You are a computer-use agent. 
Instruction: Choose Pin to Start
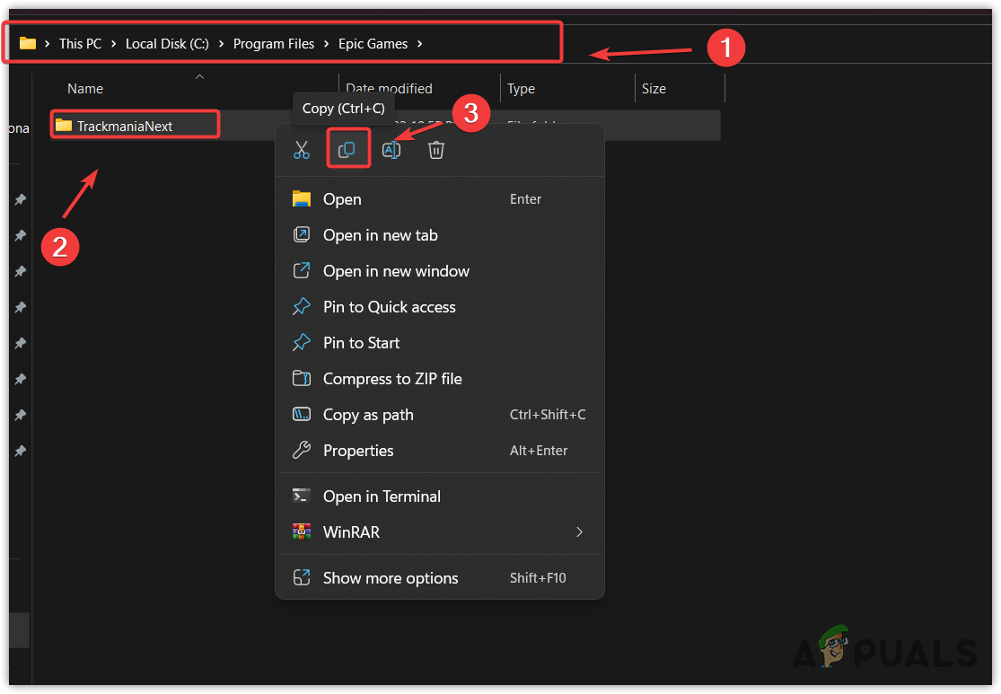tap(440, 343)
